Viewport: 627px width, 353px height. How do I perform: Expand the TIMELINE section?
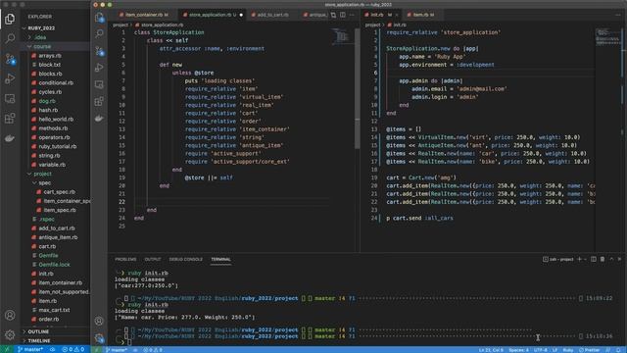pyautogui.click(x=39, y=340)
